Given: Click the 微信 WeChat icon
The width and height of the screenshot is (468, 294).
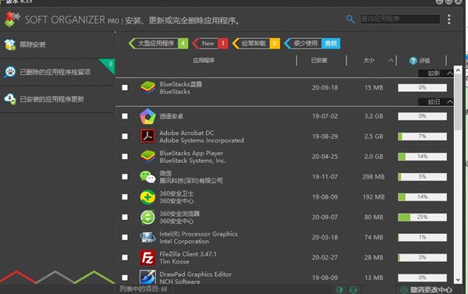Looking at the screenshot, I should coord(147,177).
